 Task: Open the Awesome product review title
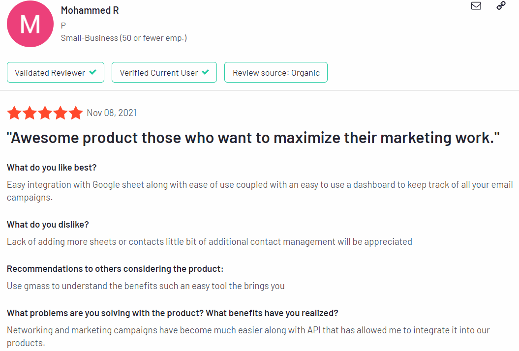(253, 138)
